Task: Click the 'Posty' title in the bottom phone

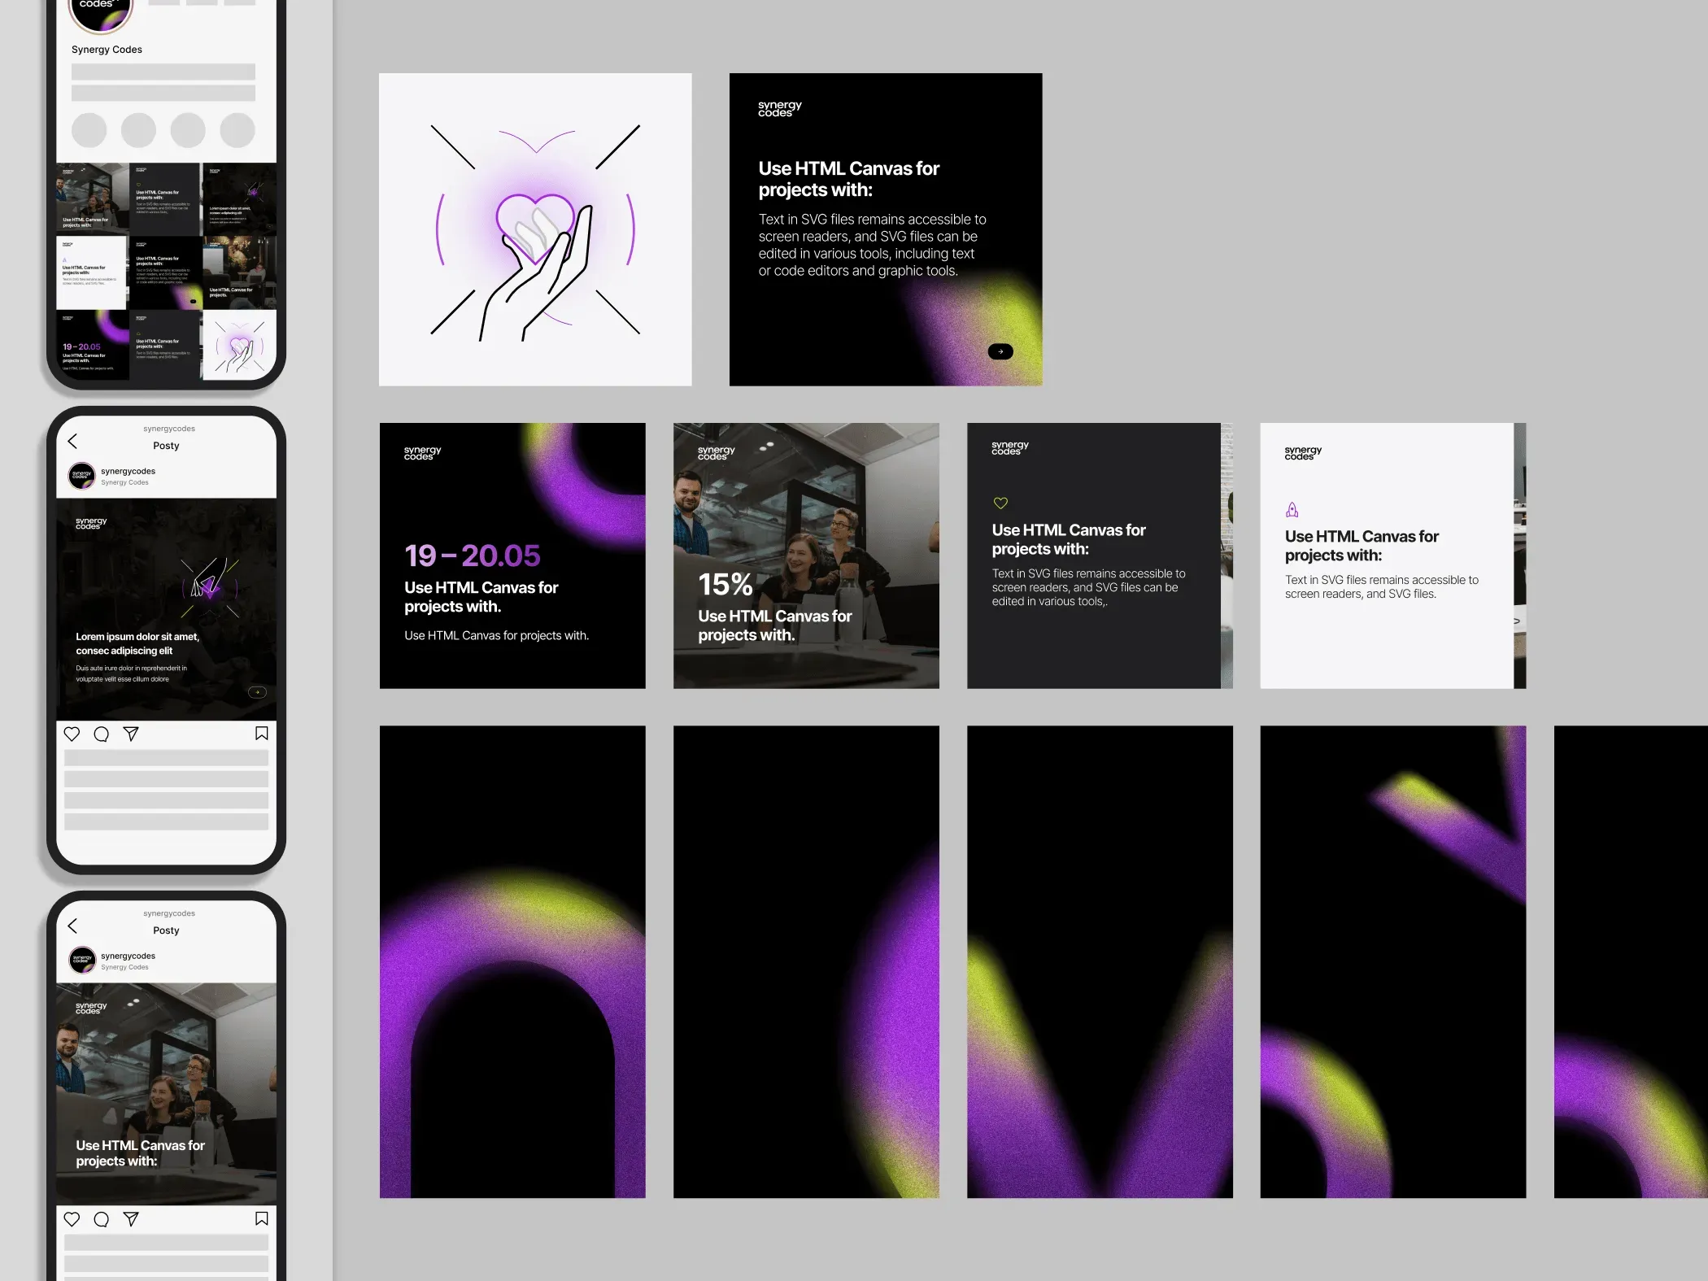Action: coord(166,930)
